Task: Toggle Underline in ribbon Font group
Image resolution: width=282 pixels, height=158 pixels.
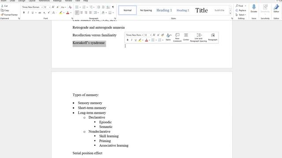Action: 33,13
